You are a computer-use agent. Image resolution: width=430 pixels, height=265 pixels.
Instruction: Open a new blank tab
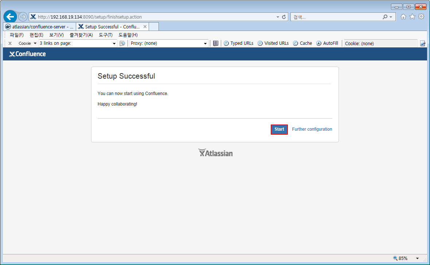click(x=153, y=27)
